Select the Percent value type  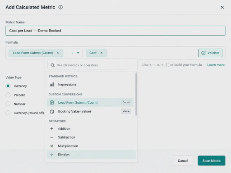(8, 95)
